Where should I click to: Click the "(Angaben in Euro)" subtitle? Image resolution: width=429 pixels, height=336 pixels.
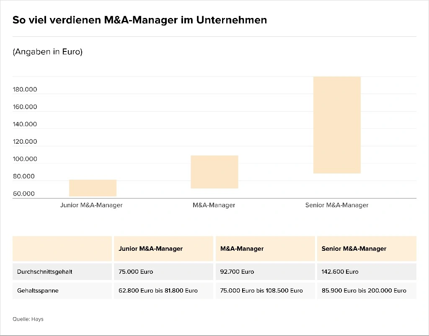pos(47,52)
